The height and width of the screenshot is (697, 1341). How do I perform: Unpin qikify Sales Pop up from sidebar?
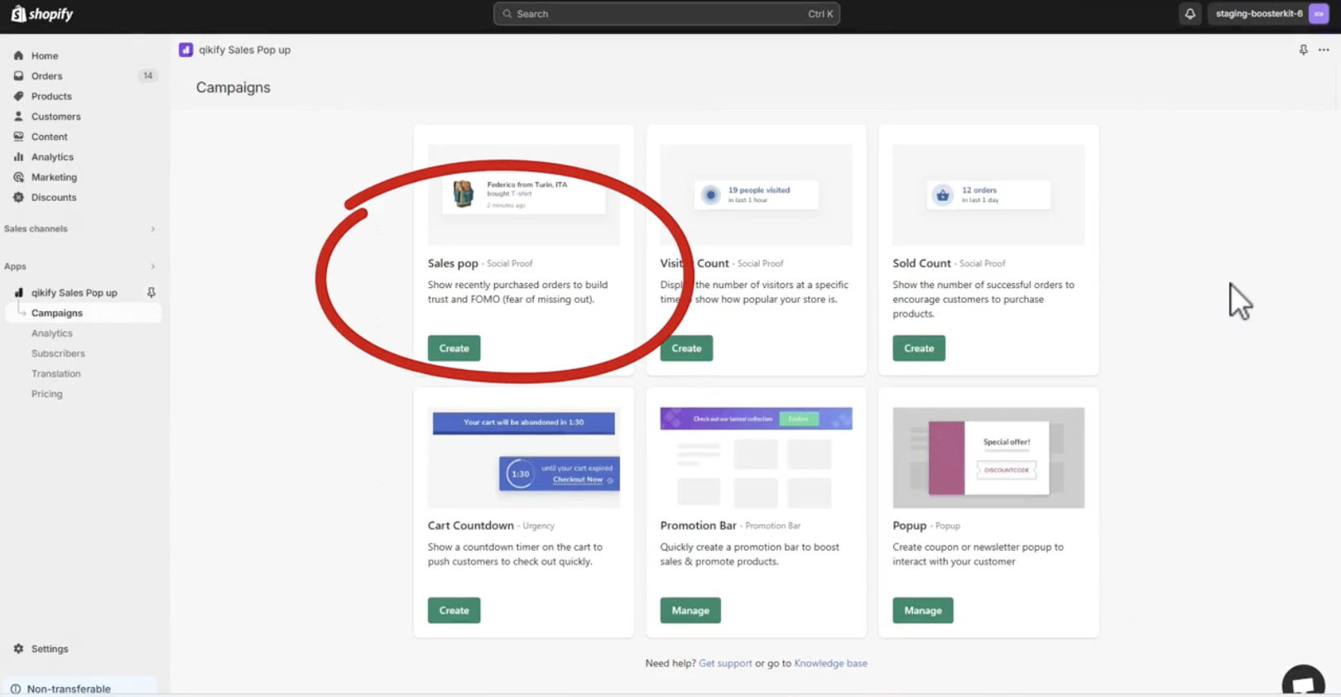151,293
